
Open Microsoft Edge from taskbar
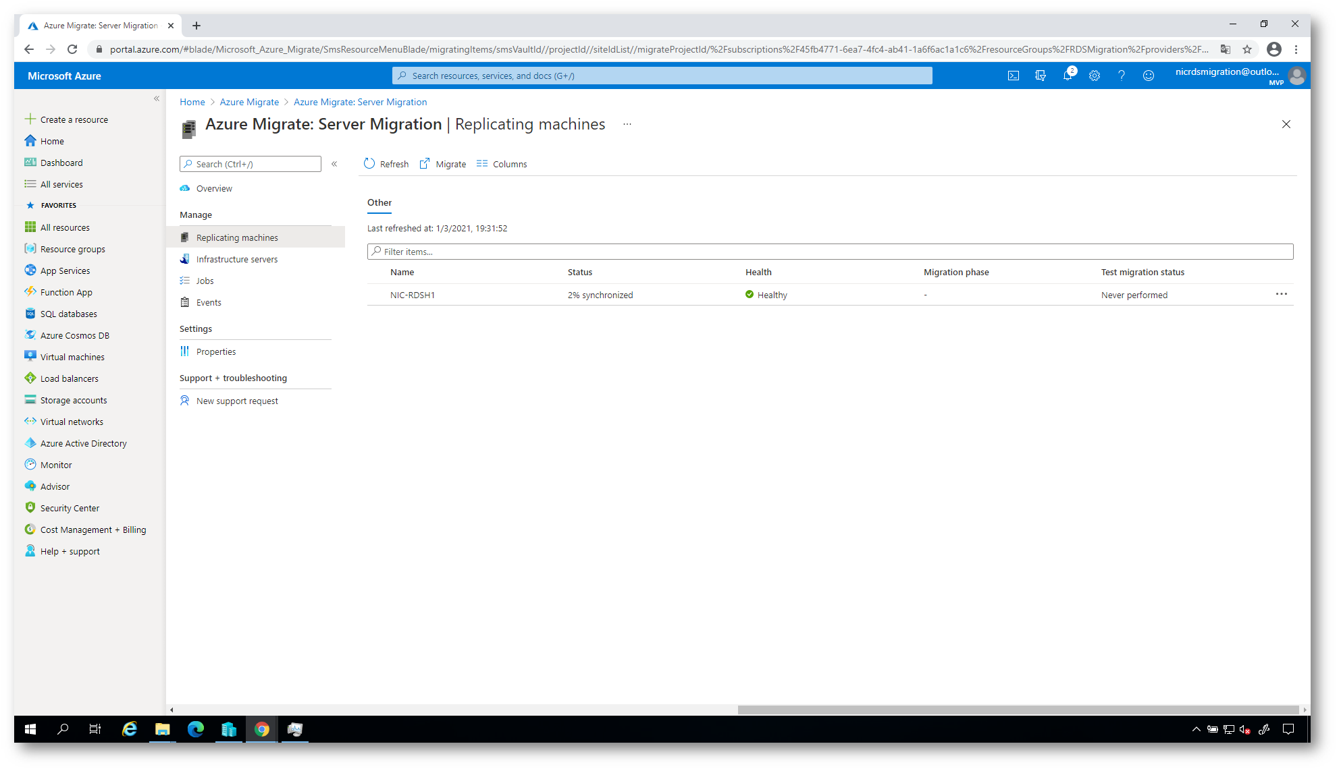click(196, 729)
